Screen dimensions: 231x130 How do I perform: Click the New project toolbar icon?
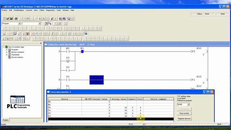pos(4,18)
